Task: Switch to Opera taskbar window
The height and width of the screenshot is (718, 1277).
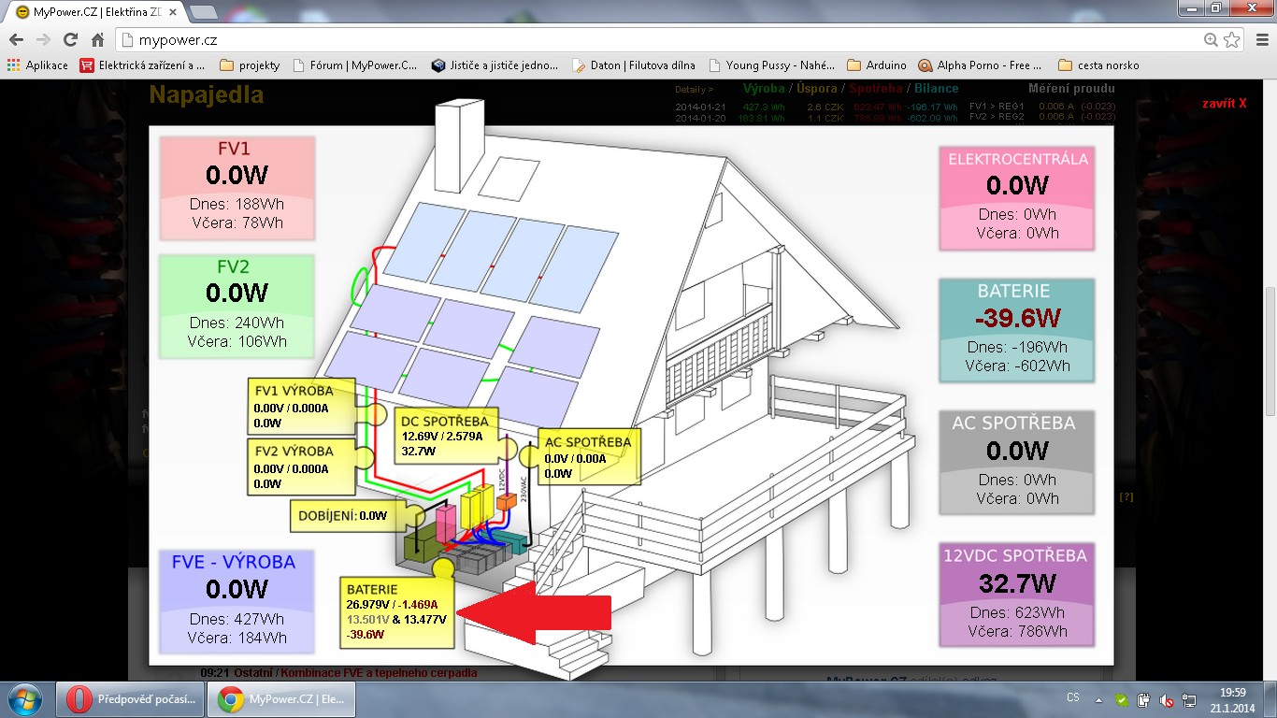Action: point(131,699)
